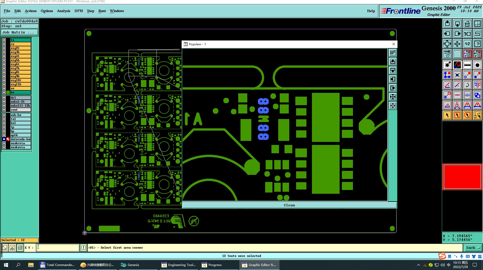483x270 pixels.
Task: Click the 1:2 scale zoom icon
Action: [x=467, y=44]
